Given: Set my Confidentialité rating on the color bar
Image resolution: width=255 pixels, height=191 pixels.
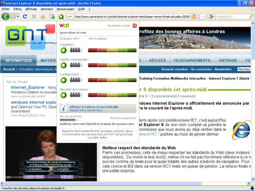Looking at the screenshot, I should (x=112, y=80).
